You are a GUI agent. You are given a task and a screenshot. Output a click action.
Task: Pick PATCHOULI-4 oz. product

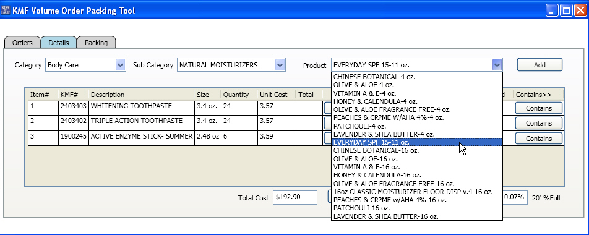(x=416, y=126)
